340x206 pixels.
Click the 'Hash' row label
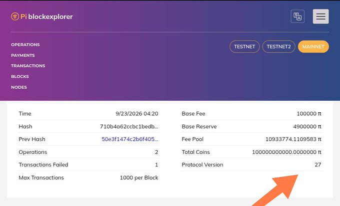[25, 126]
